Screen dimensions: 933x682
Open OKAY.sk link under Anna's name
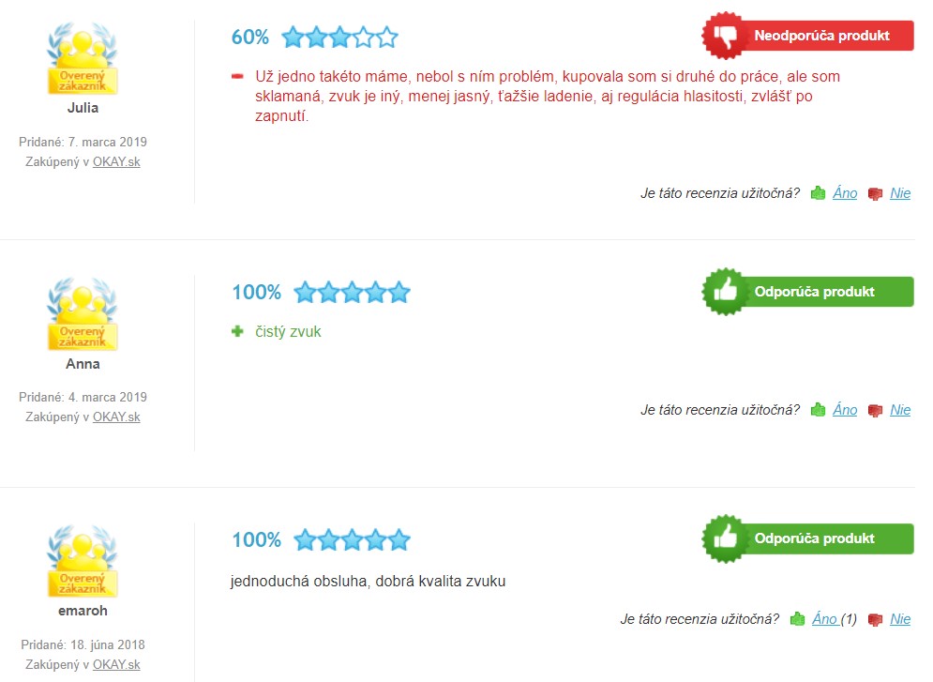[x=116, y=417]
